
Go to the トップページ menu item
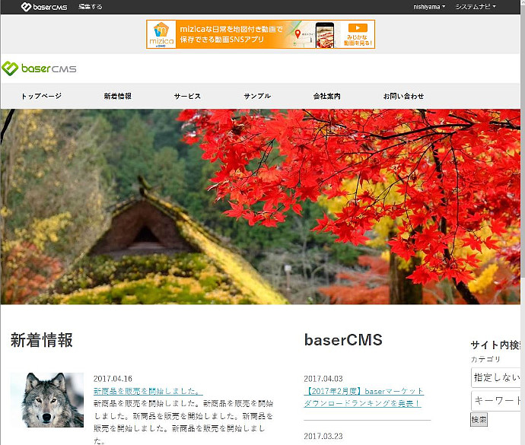tap(41, 97)
